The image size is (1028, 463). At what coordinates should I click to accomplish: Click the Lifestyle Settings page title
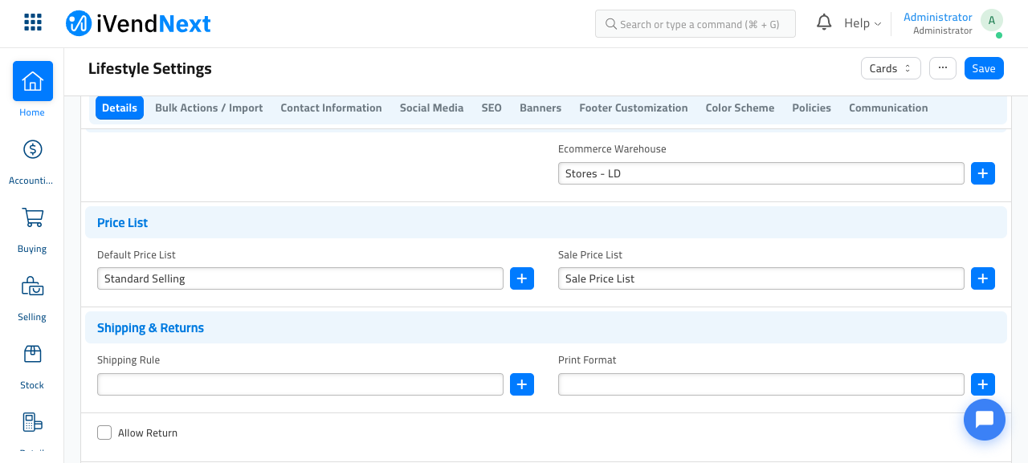point(150,68)
